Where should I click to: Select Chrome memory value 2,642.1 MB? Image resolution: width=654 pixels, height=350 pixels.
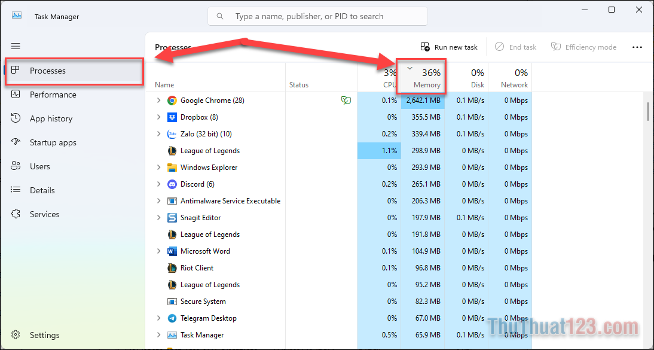pyautogui.click(x=423, y=101)
